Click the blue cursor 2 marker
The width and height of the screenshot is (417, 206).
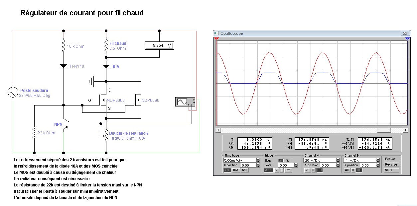(407, 39)
